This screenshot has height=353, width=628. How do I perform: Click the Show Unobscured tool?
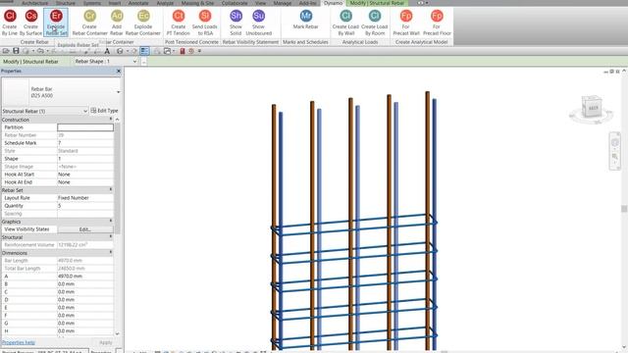coord(258,23)
